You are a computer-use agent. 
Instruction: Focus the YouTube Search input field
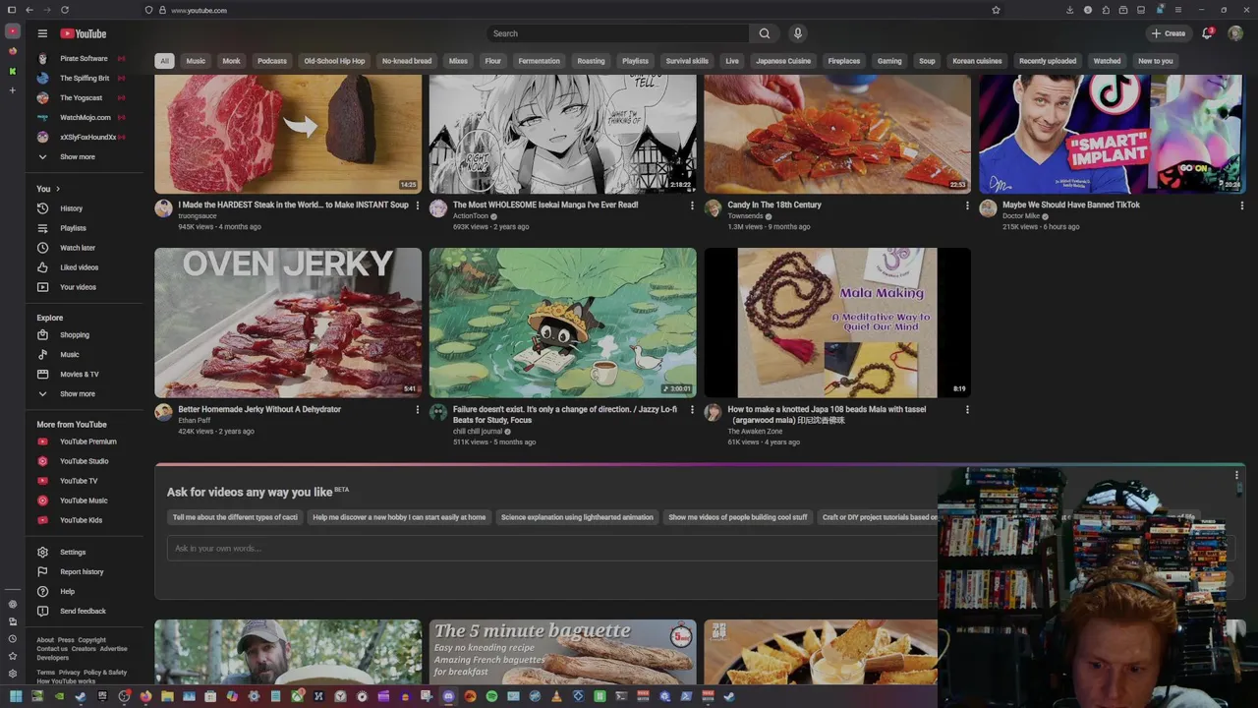[x=617, y=33]
